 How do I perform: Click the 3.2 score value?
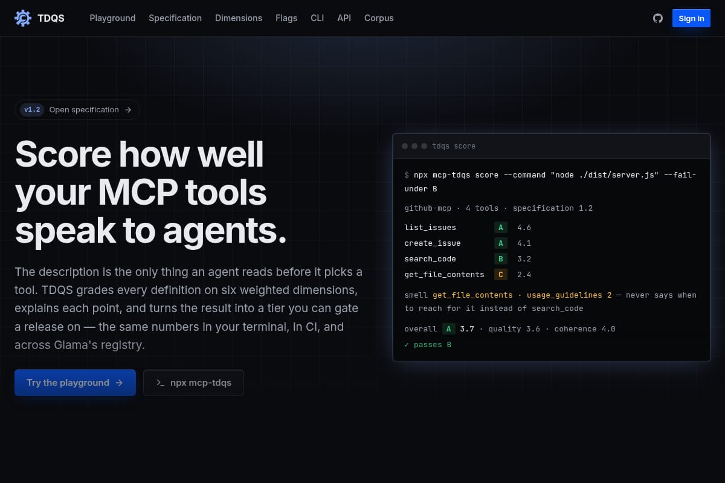[524, 259]
